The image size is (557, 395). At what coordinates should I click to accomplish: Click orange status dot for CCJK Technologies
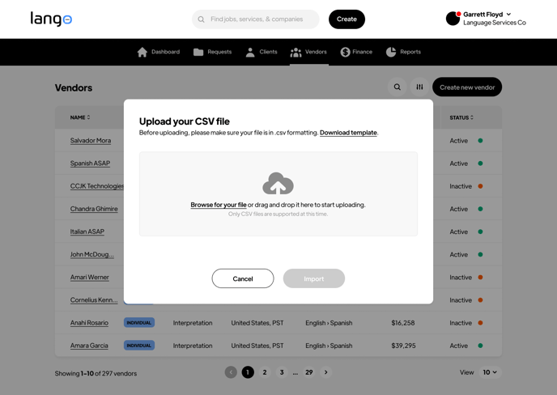click(480, 186)
